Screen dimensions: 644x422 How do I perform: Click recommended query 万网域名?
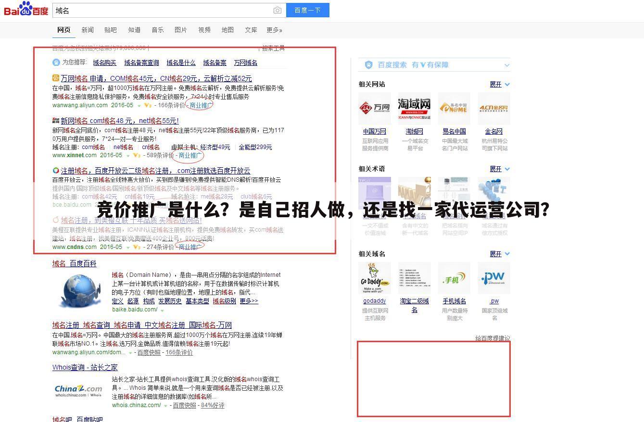246,62
